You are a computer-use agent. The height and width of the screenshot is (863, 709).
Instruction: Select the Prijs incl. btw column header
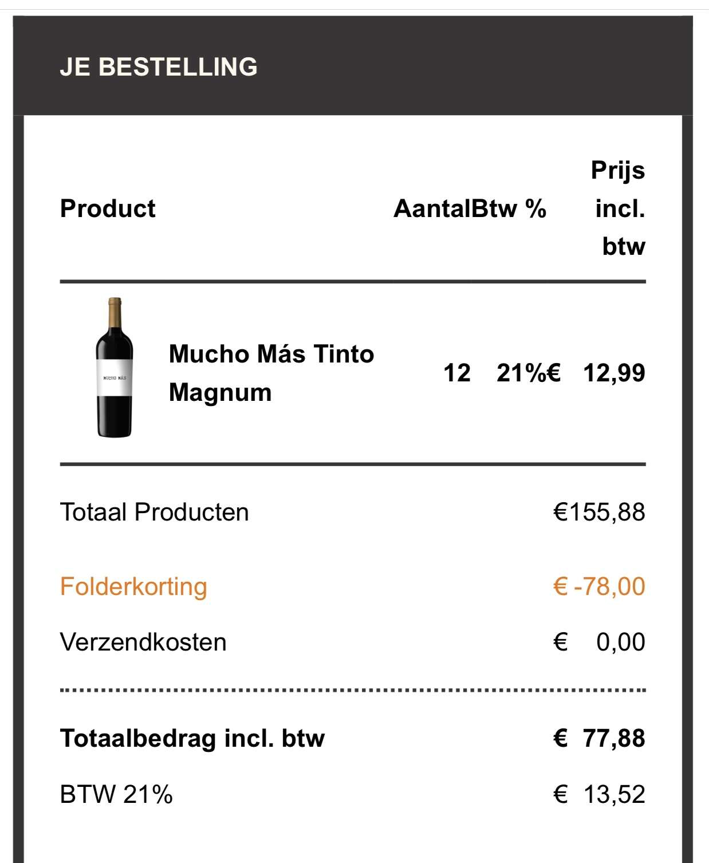tap(619, 208)
